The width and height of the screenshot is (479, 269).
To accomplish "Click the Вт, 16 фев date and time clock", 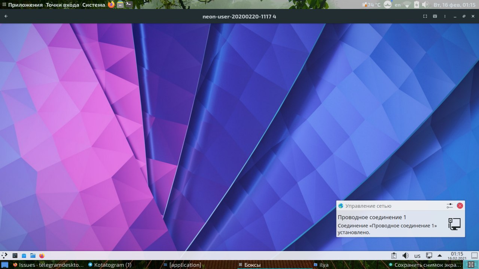I will click(x=454, y=5).
